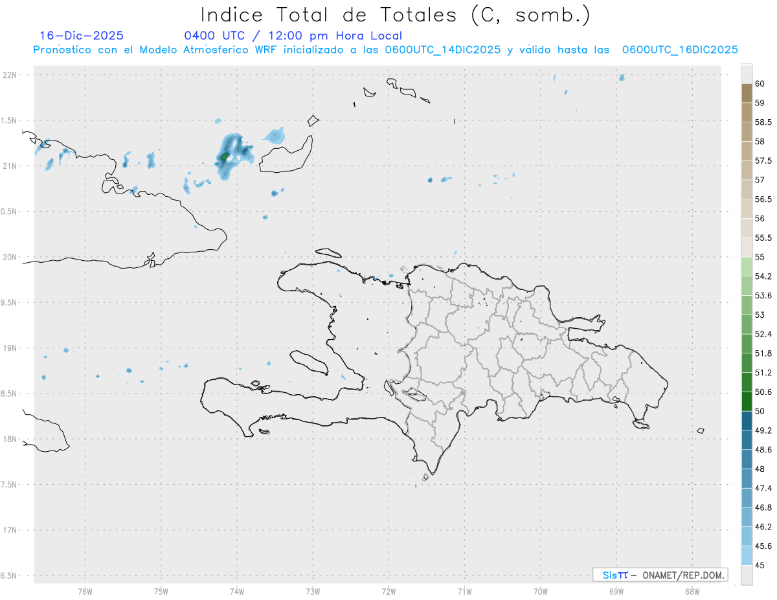This screenshot has height=600, width=777.
Task: Click the valid-until time '0600UTC_16DIC2025'
Action: pyautogui.click(x=680, y=50)
